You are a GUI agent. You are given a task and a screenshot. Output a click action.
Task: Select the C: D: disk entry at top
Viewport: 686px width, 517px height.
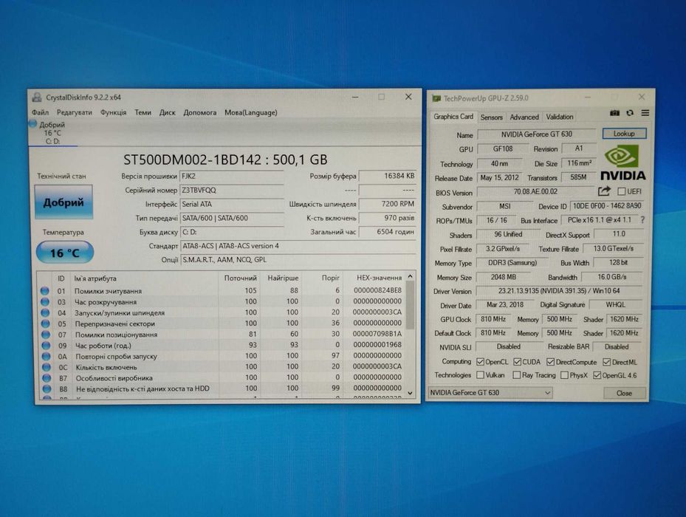tap(52, 133)
